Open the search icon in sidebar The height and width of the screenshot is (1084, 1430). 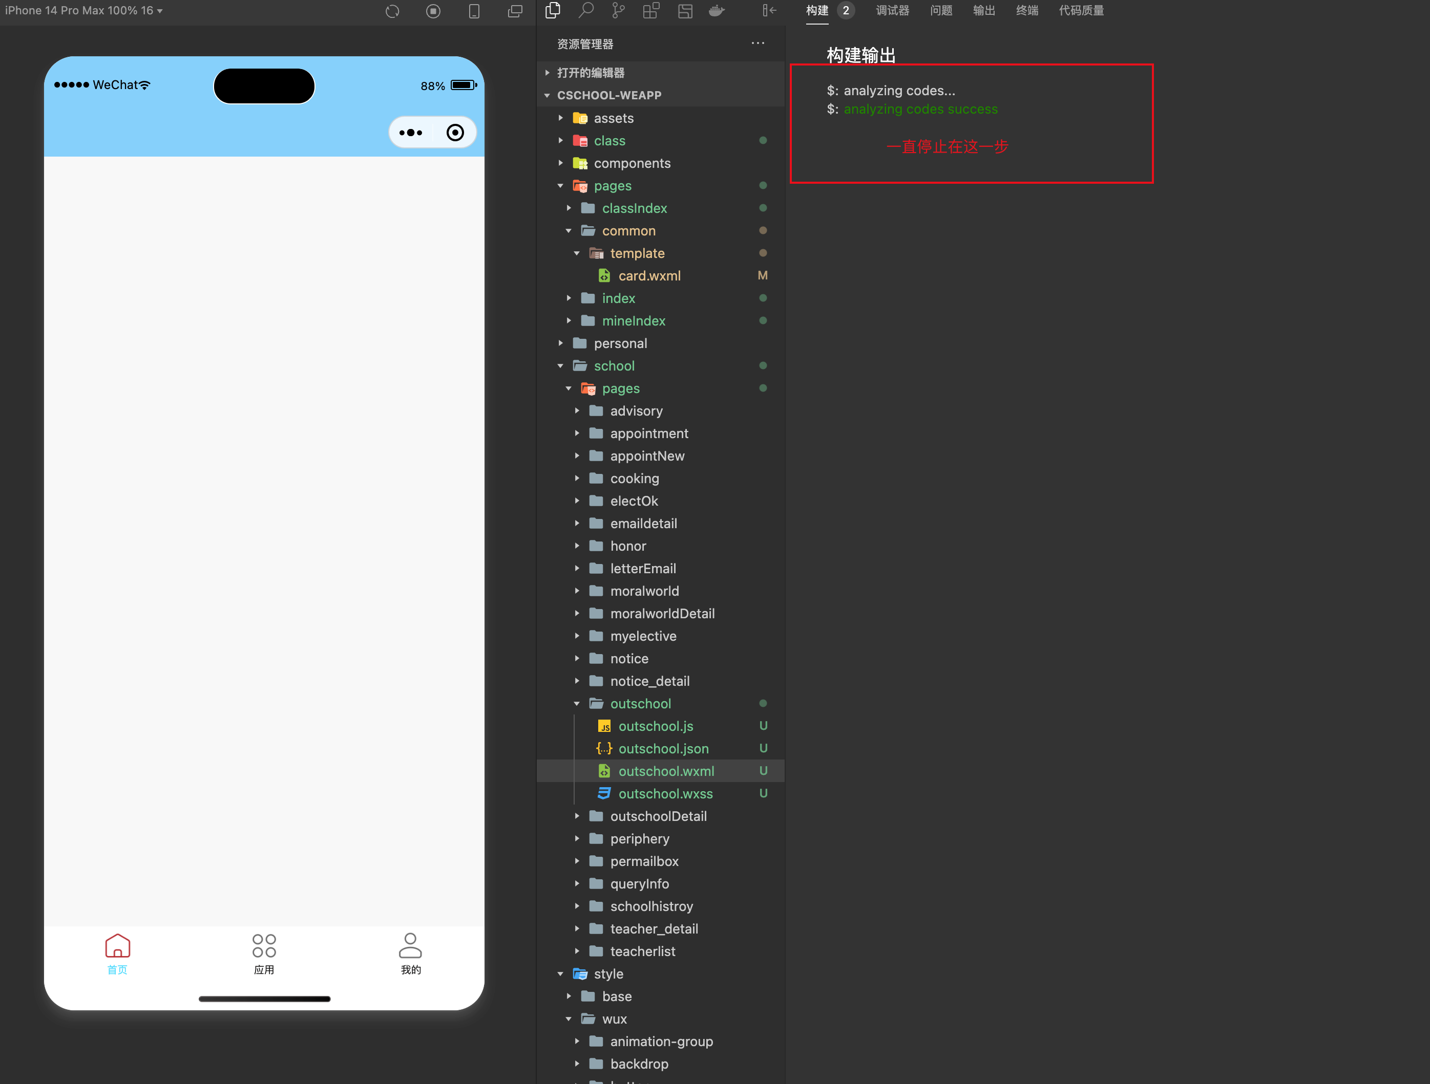point(586,10)
